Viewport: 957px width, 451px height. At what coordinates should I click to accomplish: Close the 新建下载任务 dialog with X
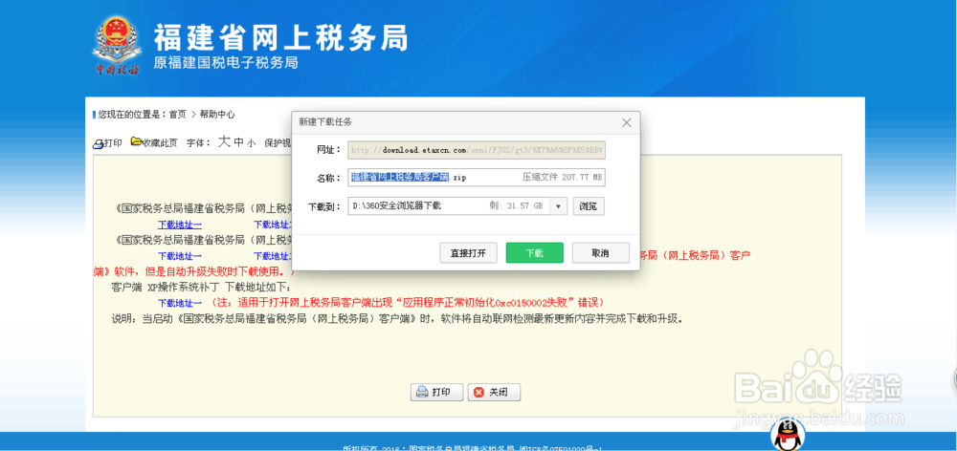tap(626, 122)
